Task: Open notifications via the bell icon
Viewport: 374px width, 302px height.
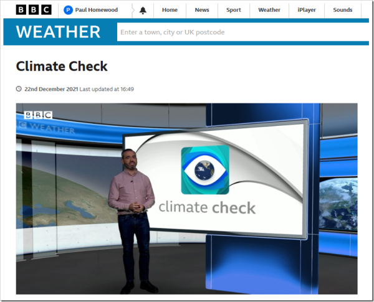Action: tap(143, 10)
